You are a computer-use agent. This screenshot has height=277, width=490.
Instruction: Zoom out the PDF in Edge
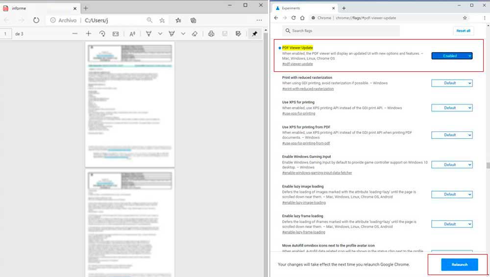point(74,34)
